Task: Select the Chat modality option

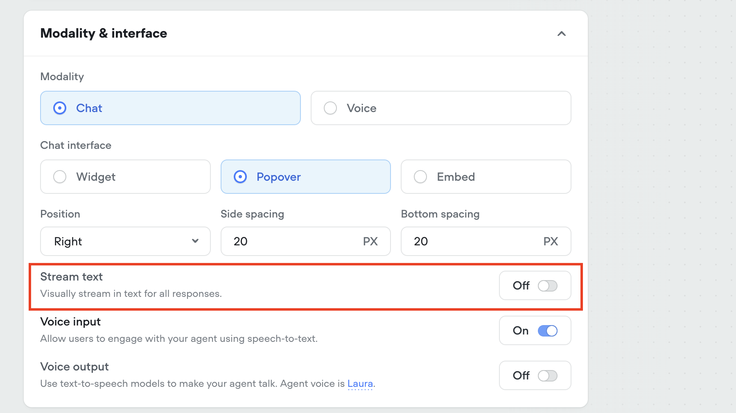Action: point(170,108)
